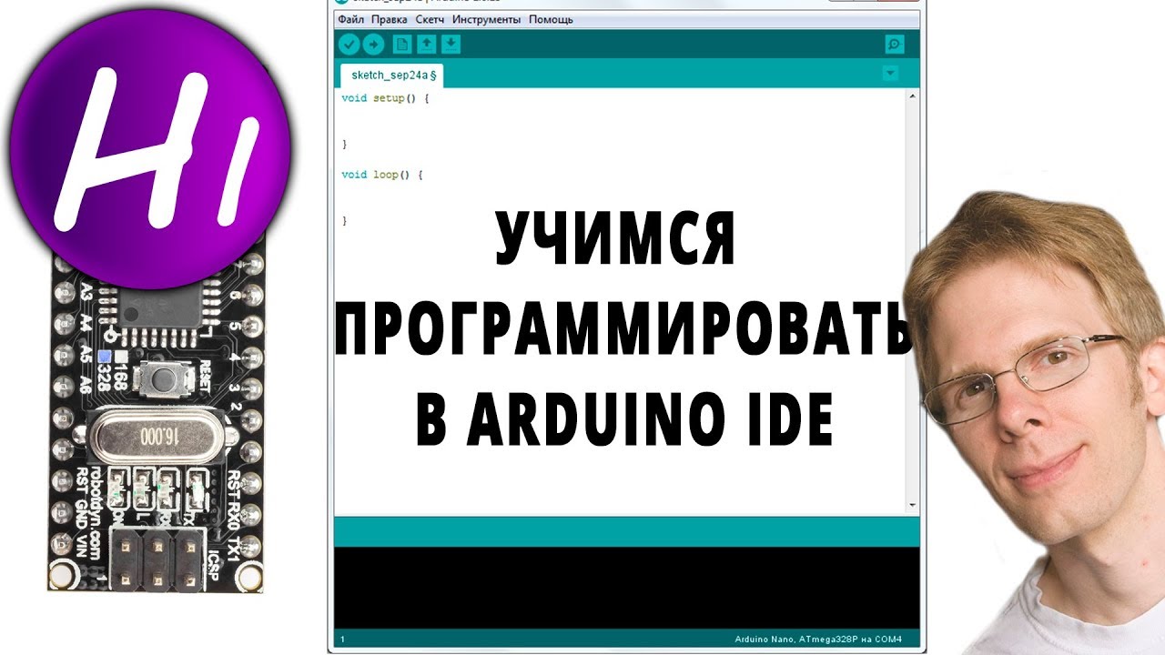This screenshot has height=655, width=1165.
Task: Open the Serial Monitor magnifier icon
Action: 895,45
